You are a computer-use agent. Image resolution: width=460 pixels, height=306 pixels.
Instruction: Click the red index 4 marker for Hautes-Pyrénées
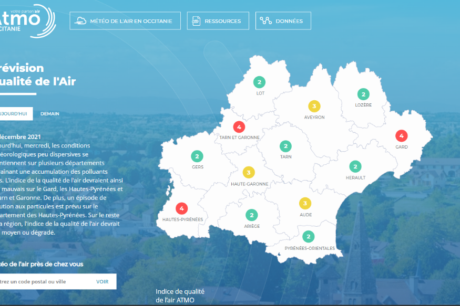[x=182, y=208]
